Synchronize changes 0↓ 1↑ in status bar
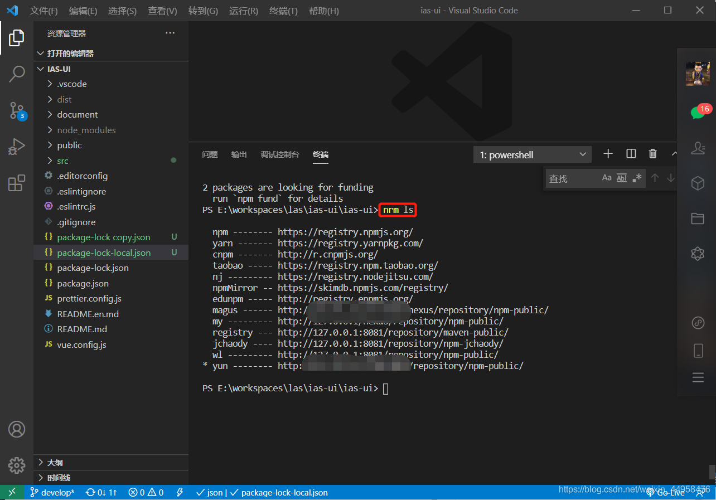 coord(101,492)
